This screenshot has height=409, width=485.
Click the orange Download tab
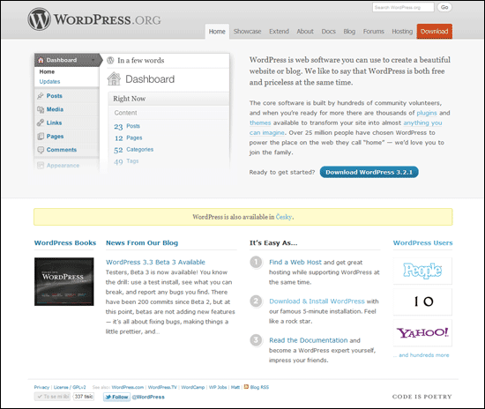pyautogui.click(x=435, y=32)
